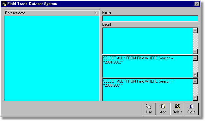Screen dimensions: 205x121
Task: Click the 2001-2002 season SQL text box
Action: (148, 67)
